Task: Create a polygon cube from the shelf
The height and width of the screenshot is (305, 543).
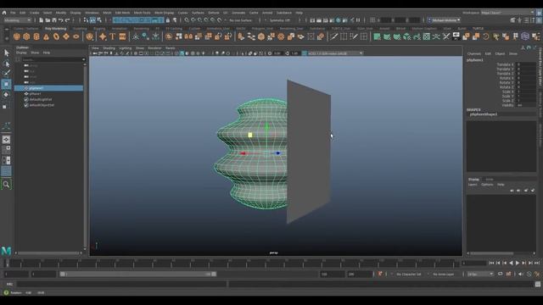Action: [x=26, y=36]
